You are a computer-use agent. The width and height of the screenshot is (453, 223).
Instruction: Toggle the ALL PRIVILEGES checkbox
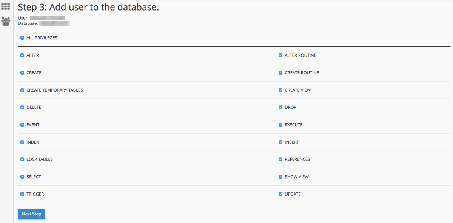click(x=22, y=38)
